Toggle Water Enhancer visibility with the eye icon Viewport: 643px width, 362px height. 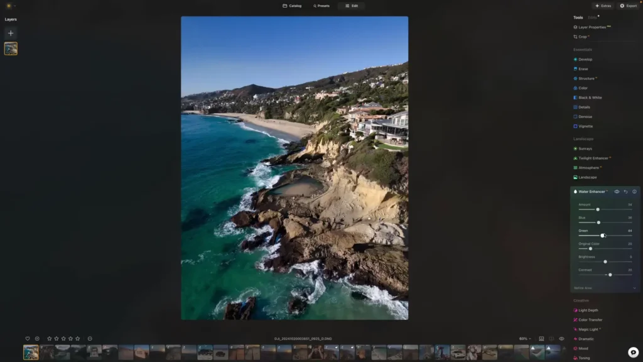click(617, 191)
